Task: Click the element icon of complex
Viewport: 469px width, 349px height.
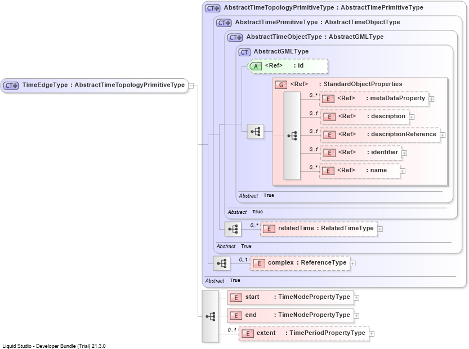Action: click(259, 263)
